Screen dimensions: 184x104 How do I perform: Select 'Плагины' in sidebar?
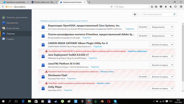coord(16,34)
